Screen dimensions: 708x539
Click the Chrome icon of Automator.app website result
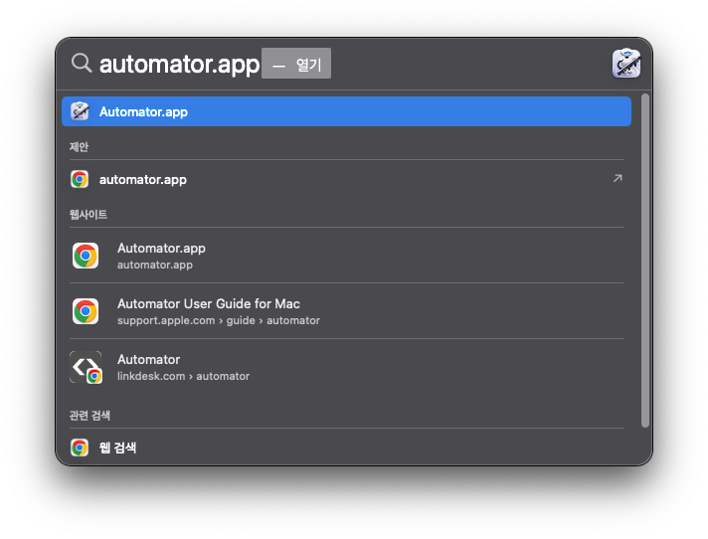pos(86,256)
